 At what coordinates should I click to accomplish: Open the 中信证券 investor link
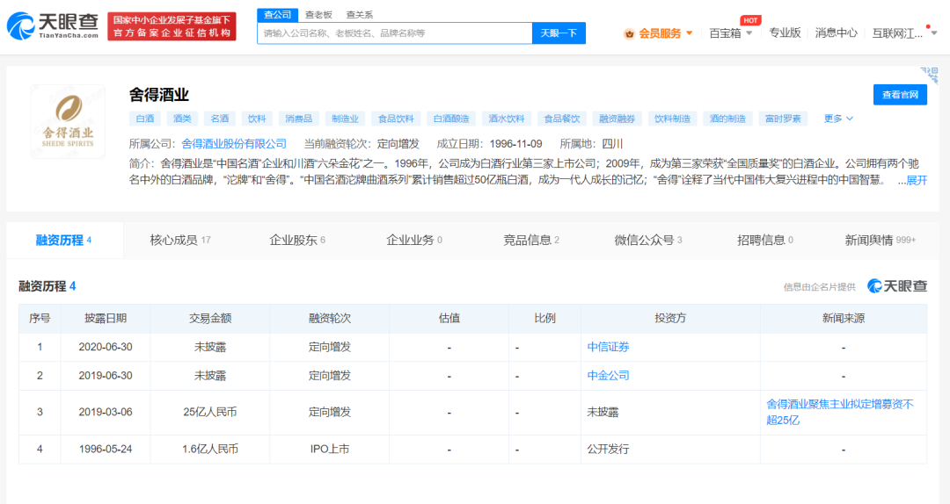(608, 347)
